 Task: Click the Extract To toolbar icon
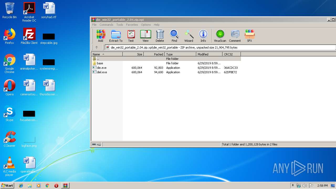tap(116, 36)
